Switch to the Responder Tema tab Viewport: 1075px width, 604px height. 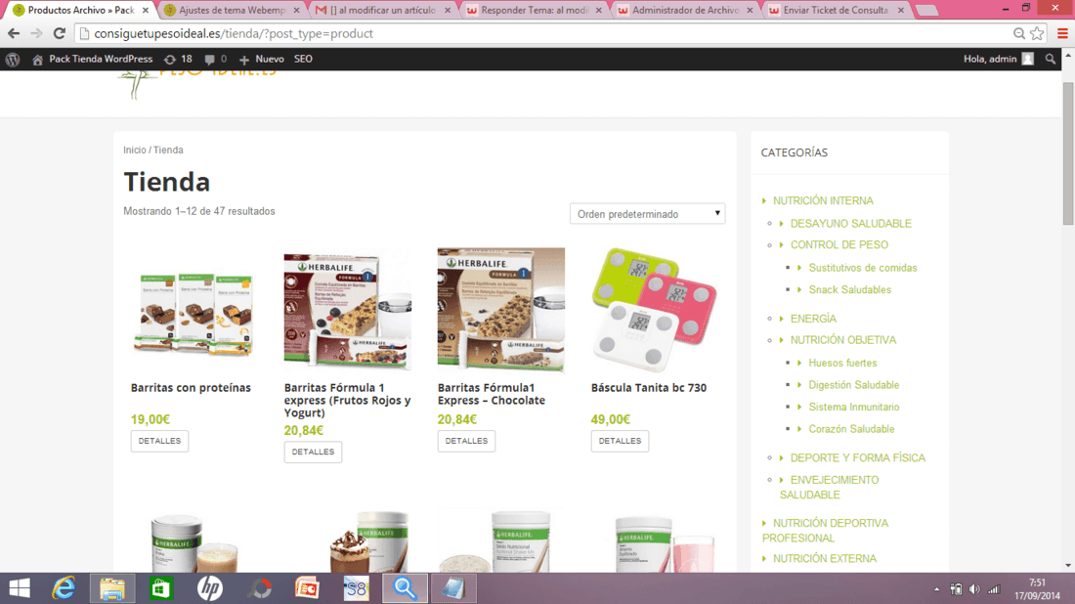pos(534,11)
